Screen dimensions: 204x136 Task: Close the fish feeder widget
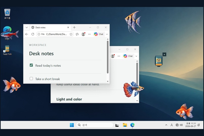164,54
